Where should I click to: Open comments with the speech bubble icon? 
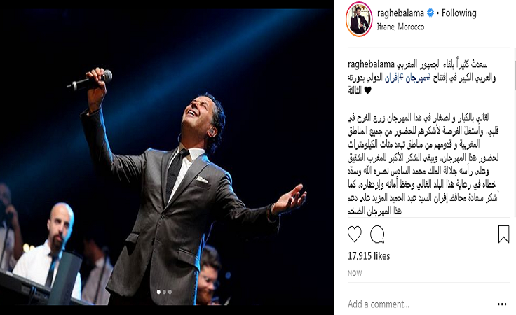click(377, 234)
